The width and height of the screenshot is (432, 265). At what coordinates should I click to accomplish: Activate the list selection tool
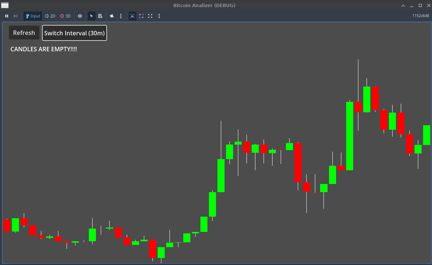pyautogui.click(x=100, y=16)
